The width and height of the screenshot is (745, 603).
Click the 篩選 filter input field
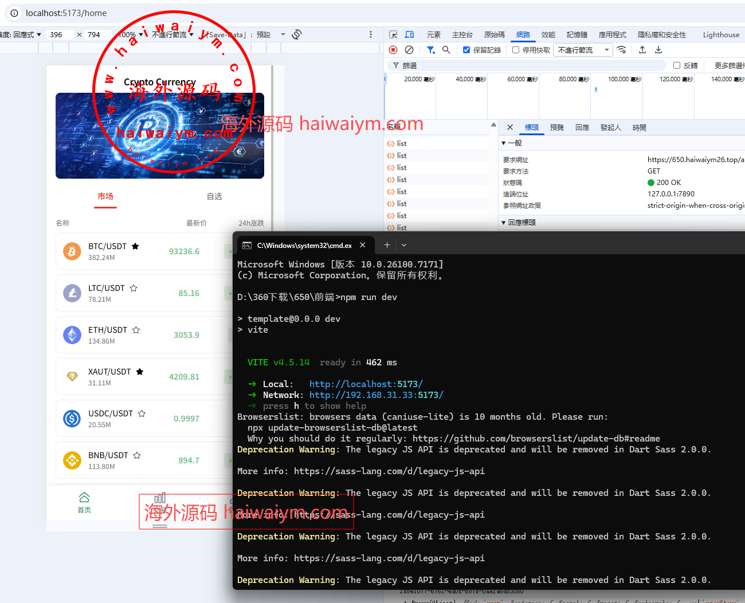(516, 65)
